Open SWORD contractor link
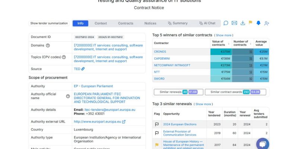 tap(159, 79)
